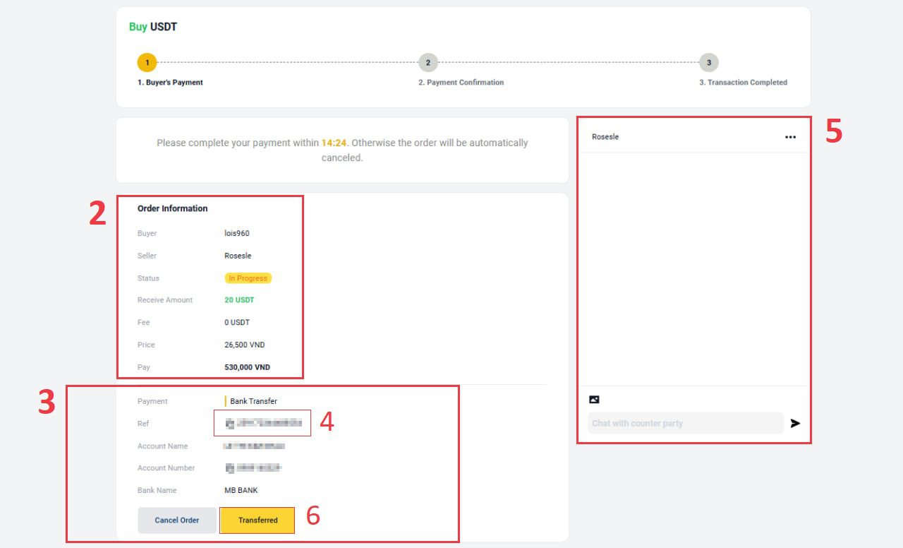Click the 0 USDT fee value

point(237,322)
